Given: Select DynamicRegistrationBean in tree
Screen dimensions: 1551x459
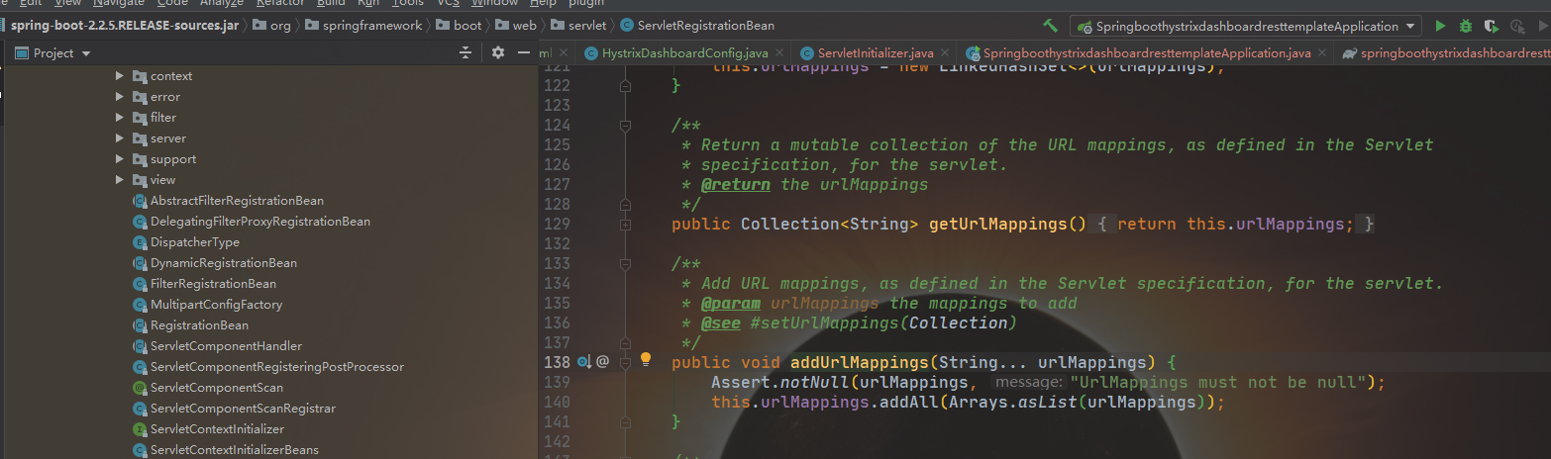Looking at the screenshot, I should point(224,263).
